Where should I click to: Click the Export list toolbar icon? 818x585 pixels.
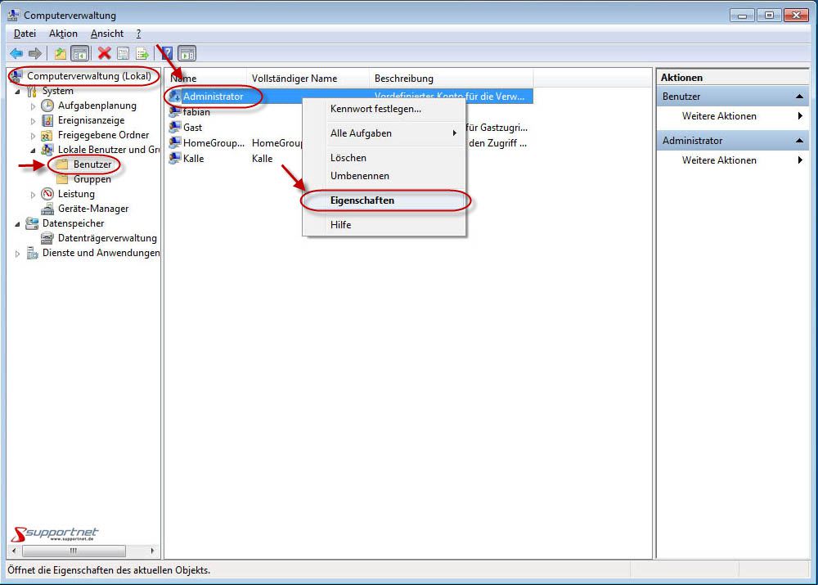(x=142, y=53)
